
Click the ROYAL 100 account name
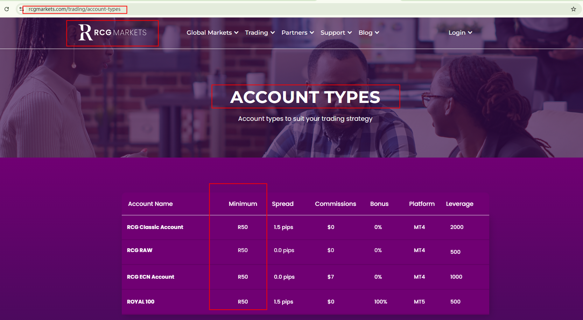click(141, 301)
